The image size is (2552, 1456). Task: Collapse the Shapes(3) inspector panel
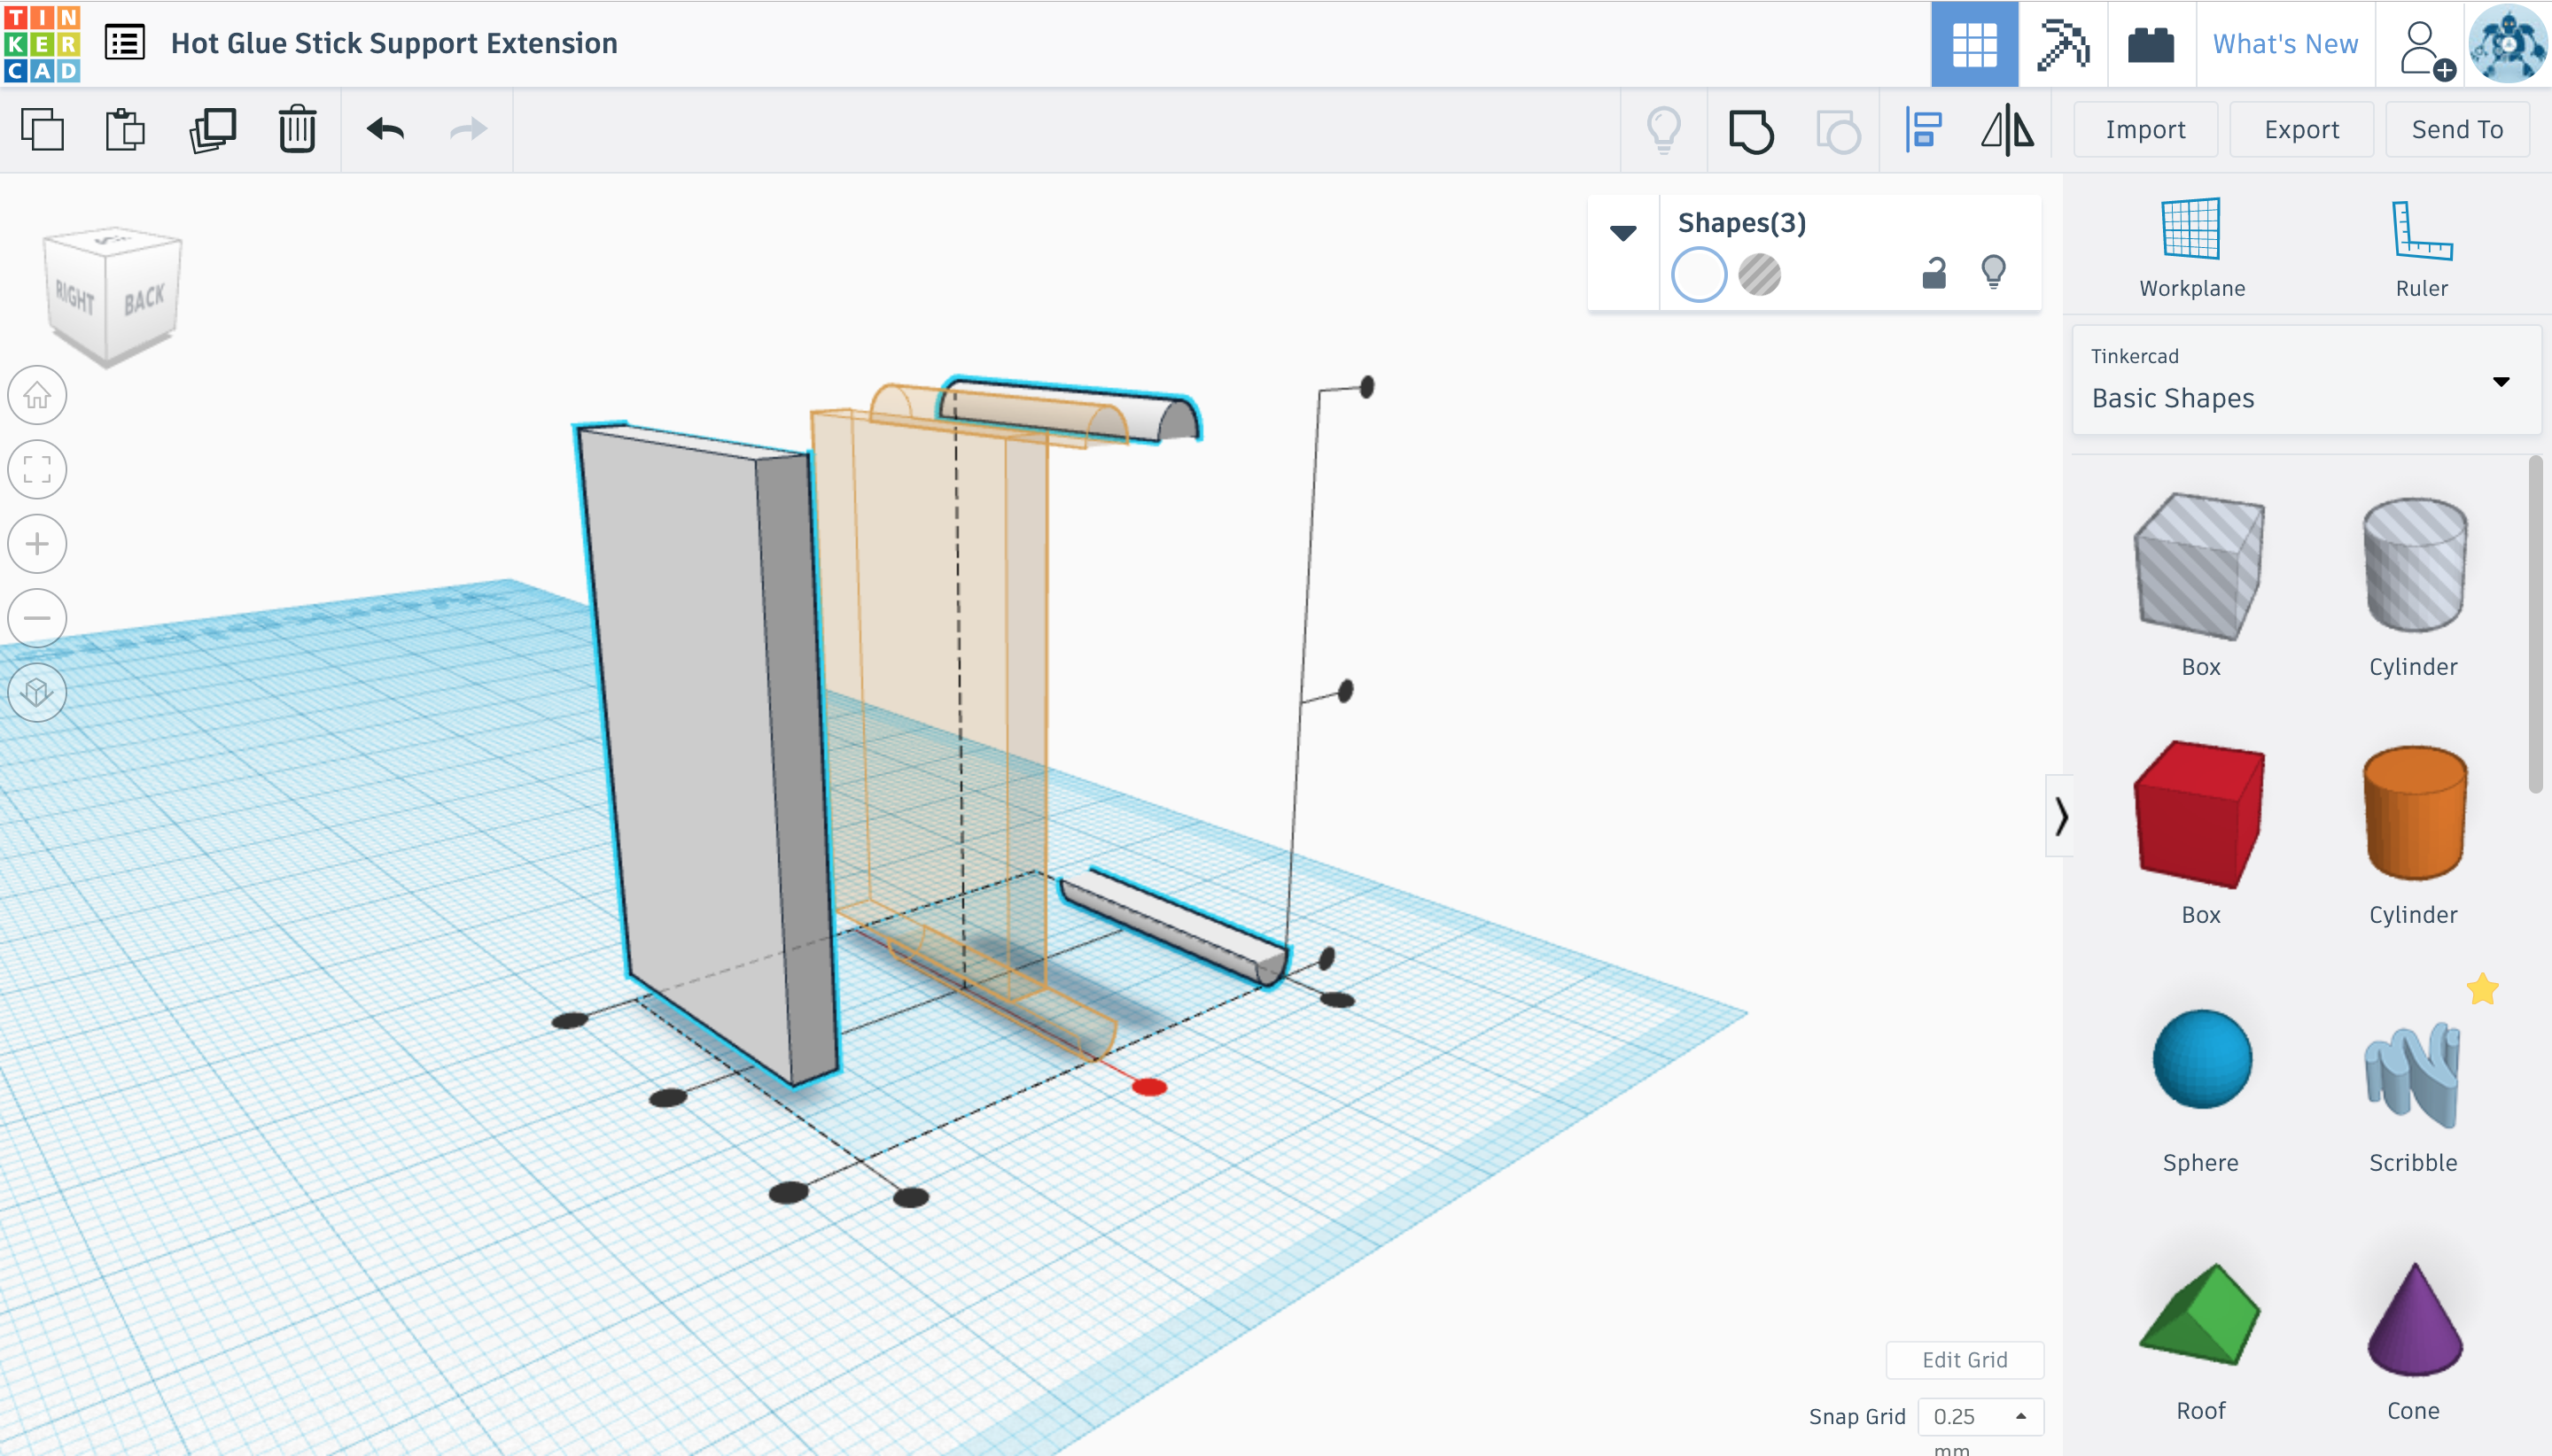[1622, 233]
